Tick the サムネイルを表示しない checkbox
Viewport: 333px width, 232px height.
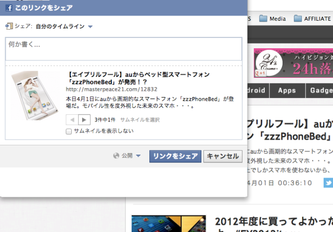point(69,131)
